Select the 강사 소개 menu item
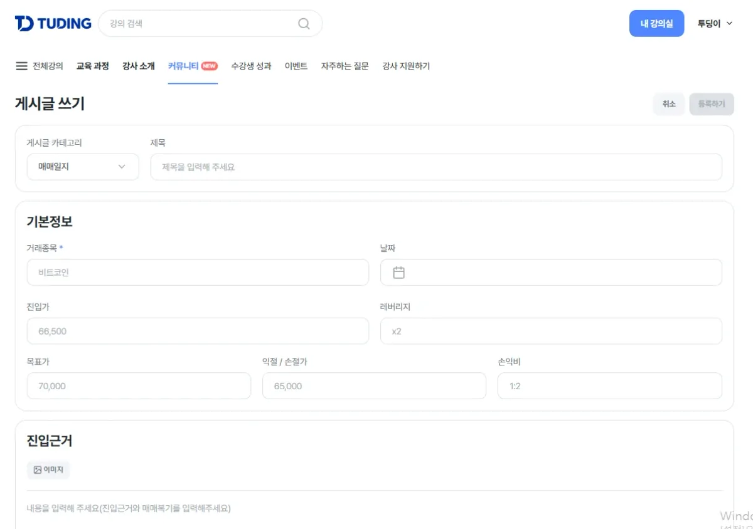Viewport: 753px width, 529px height. pyautogui.click(x=139, y=66)
